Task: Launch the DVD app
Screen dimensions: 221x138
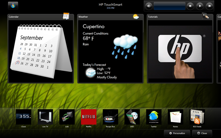Action: click(x=132, y=117)
